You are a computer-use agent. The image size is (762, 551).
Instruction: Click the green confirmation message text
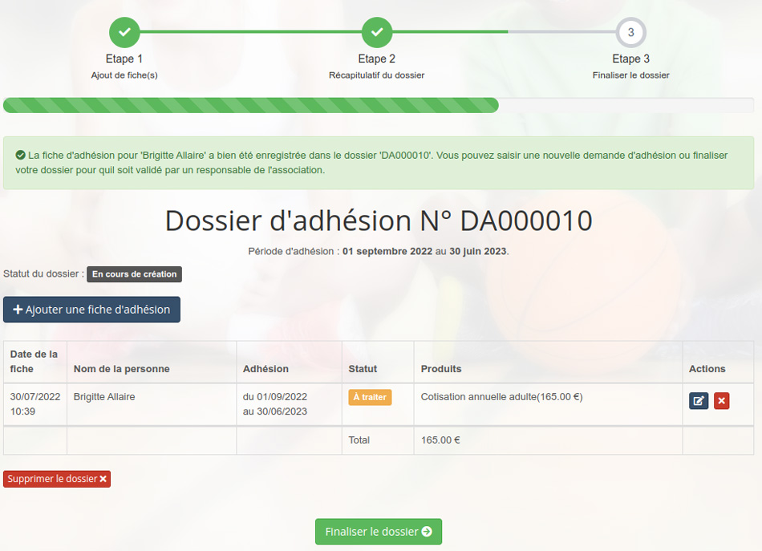click(x=371, y=163)
